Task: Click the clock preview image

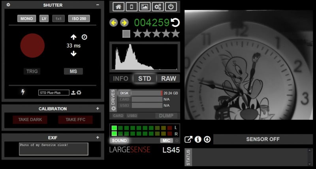Action: click(249, 65)
